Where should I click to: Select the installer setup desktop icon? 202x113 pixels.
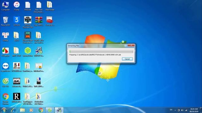point(39,52)
